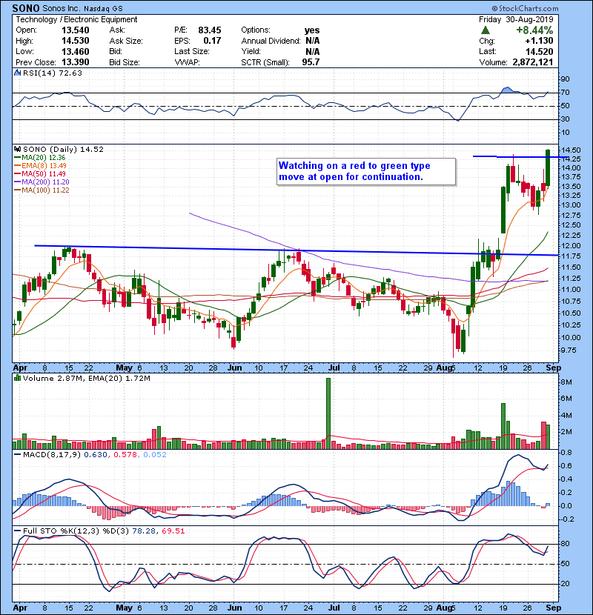Click the Options value yes
Viewport: 593px width, 615px height.
tap(312, 30)
